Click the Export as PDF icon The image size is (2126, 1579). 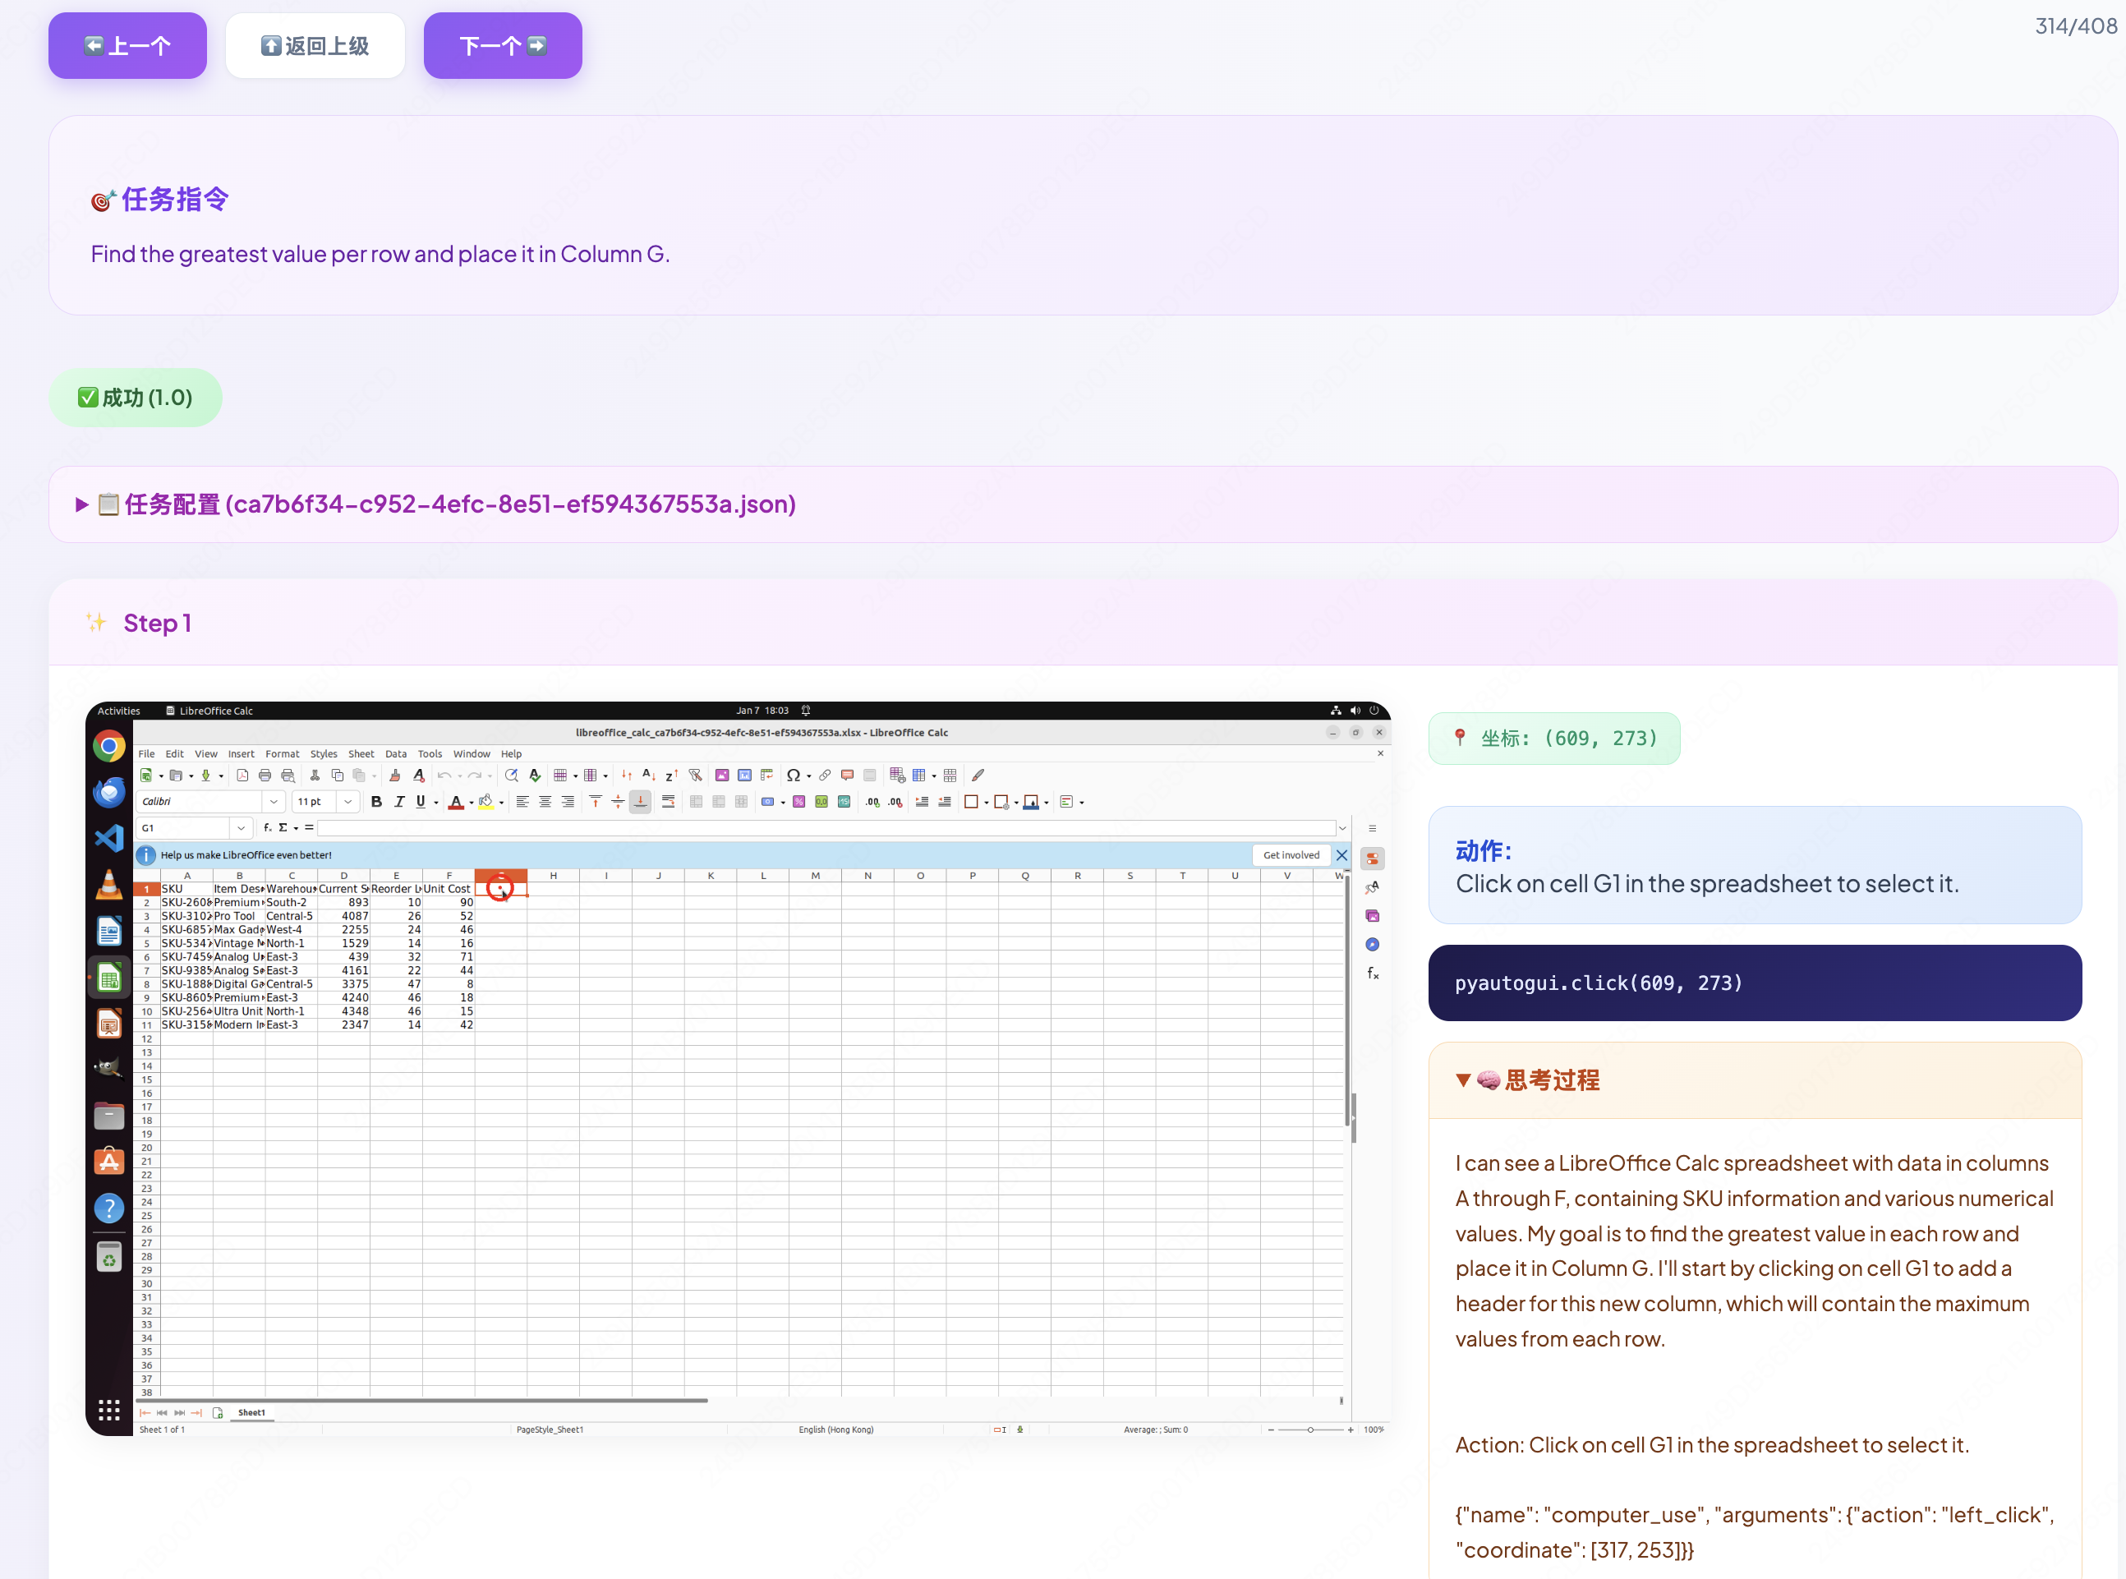(x=242, y=776)
